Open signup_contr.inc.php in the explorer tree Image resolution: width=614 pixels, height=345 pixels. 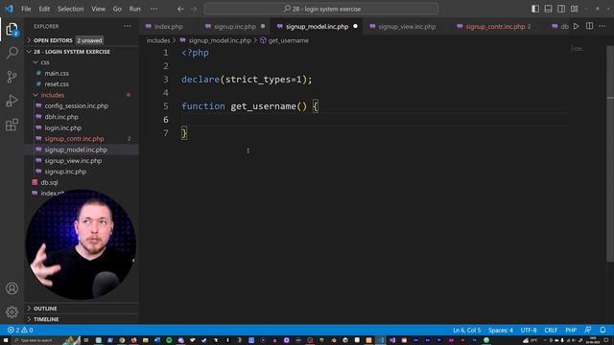(x=82, y=139)
